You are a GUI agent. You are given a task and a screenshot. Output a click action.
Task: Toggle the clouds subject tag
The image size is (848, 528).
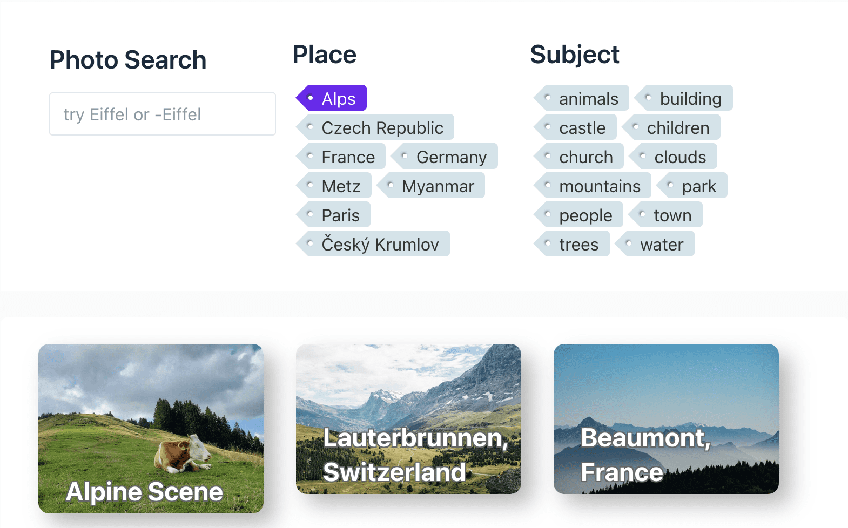[673, 157]
